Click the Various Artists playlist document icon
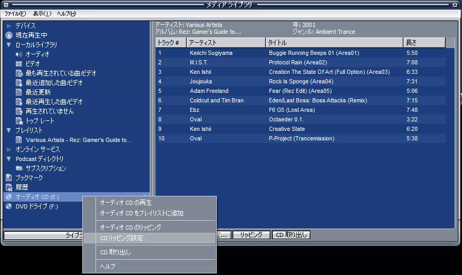 pyautogui.click(x=19, y=140)
